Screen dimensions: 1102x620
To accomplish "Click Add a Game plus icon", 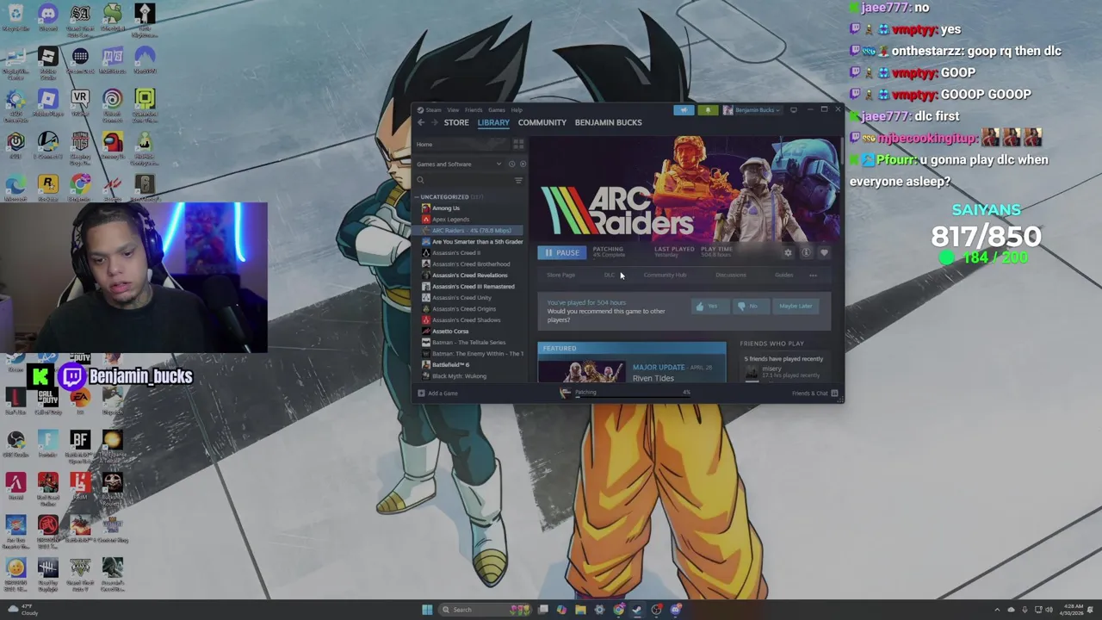I will [x=421, y=394].
